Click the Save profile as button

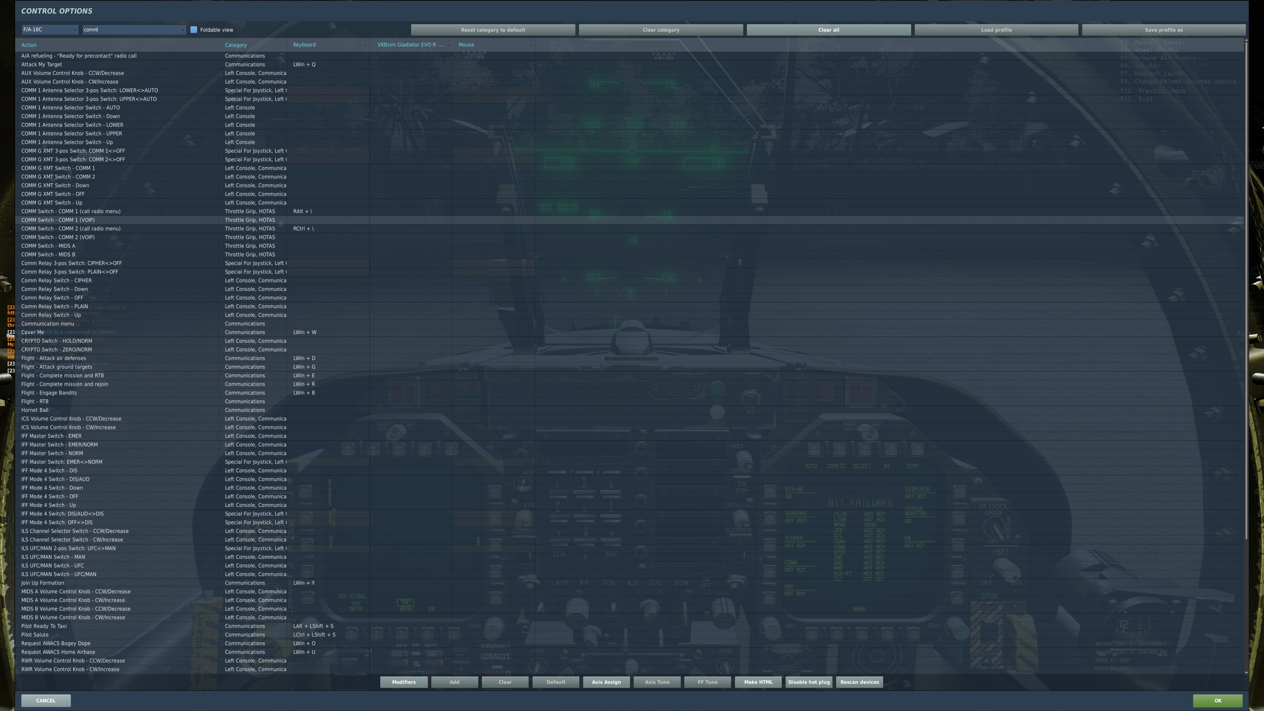point(1163,30)
